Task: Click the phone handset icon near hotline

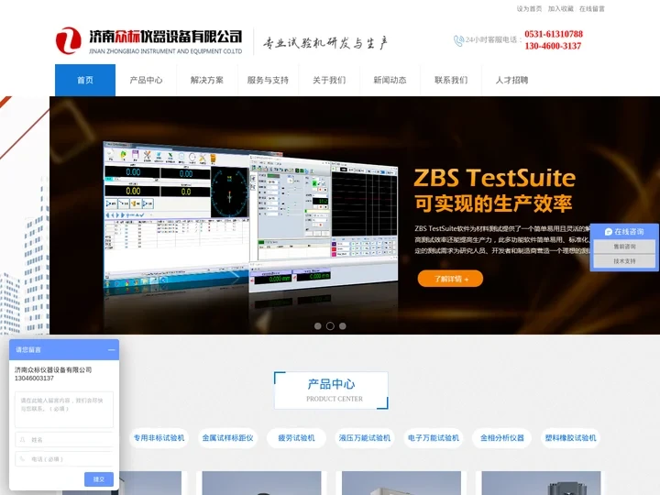Action: tap(458, 40)
